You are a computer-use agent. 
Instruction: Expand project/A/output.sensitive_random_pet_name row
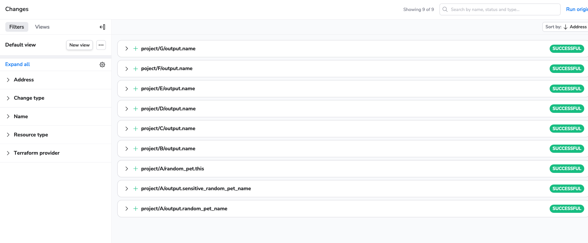126,189
